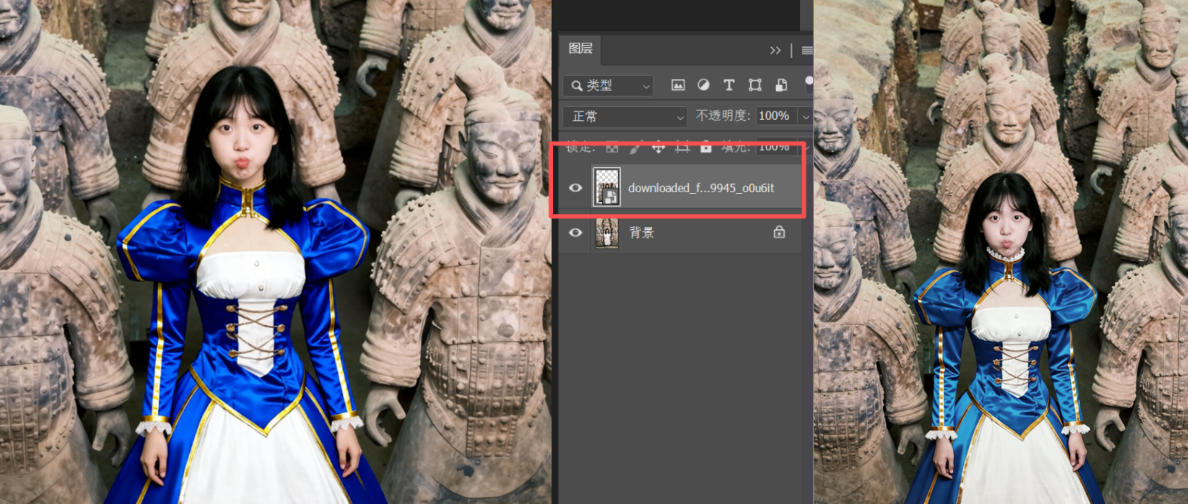Hide the downloaded_f...9945_o0u6it layer
Image resolution: width=1188 pixels, height=504 pixels.
[575, 188]
